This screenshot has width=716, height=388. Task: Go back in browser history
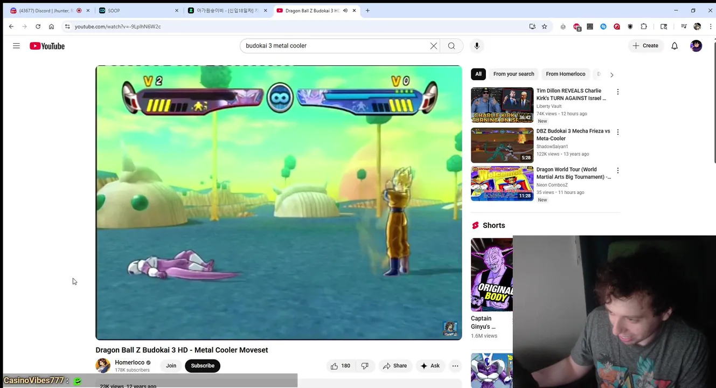tap(11, 26)
